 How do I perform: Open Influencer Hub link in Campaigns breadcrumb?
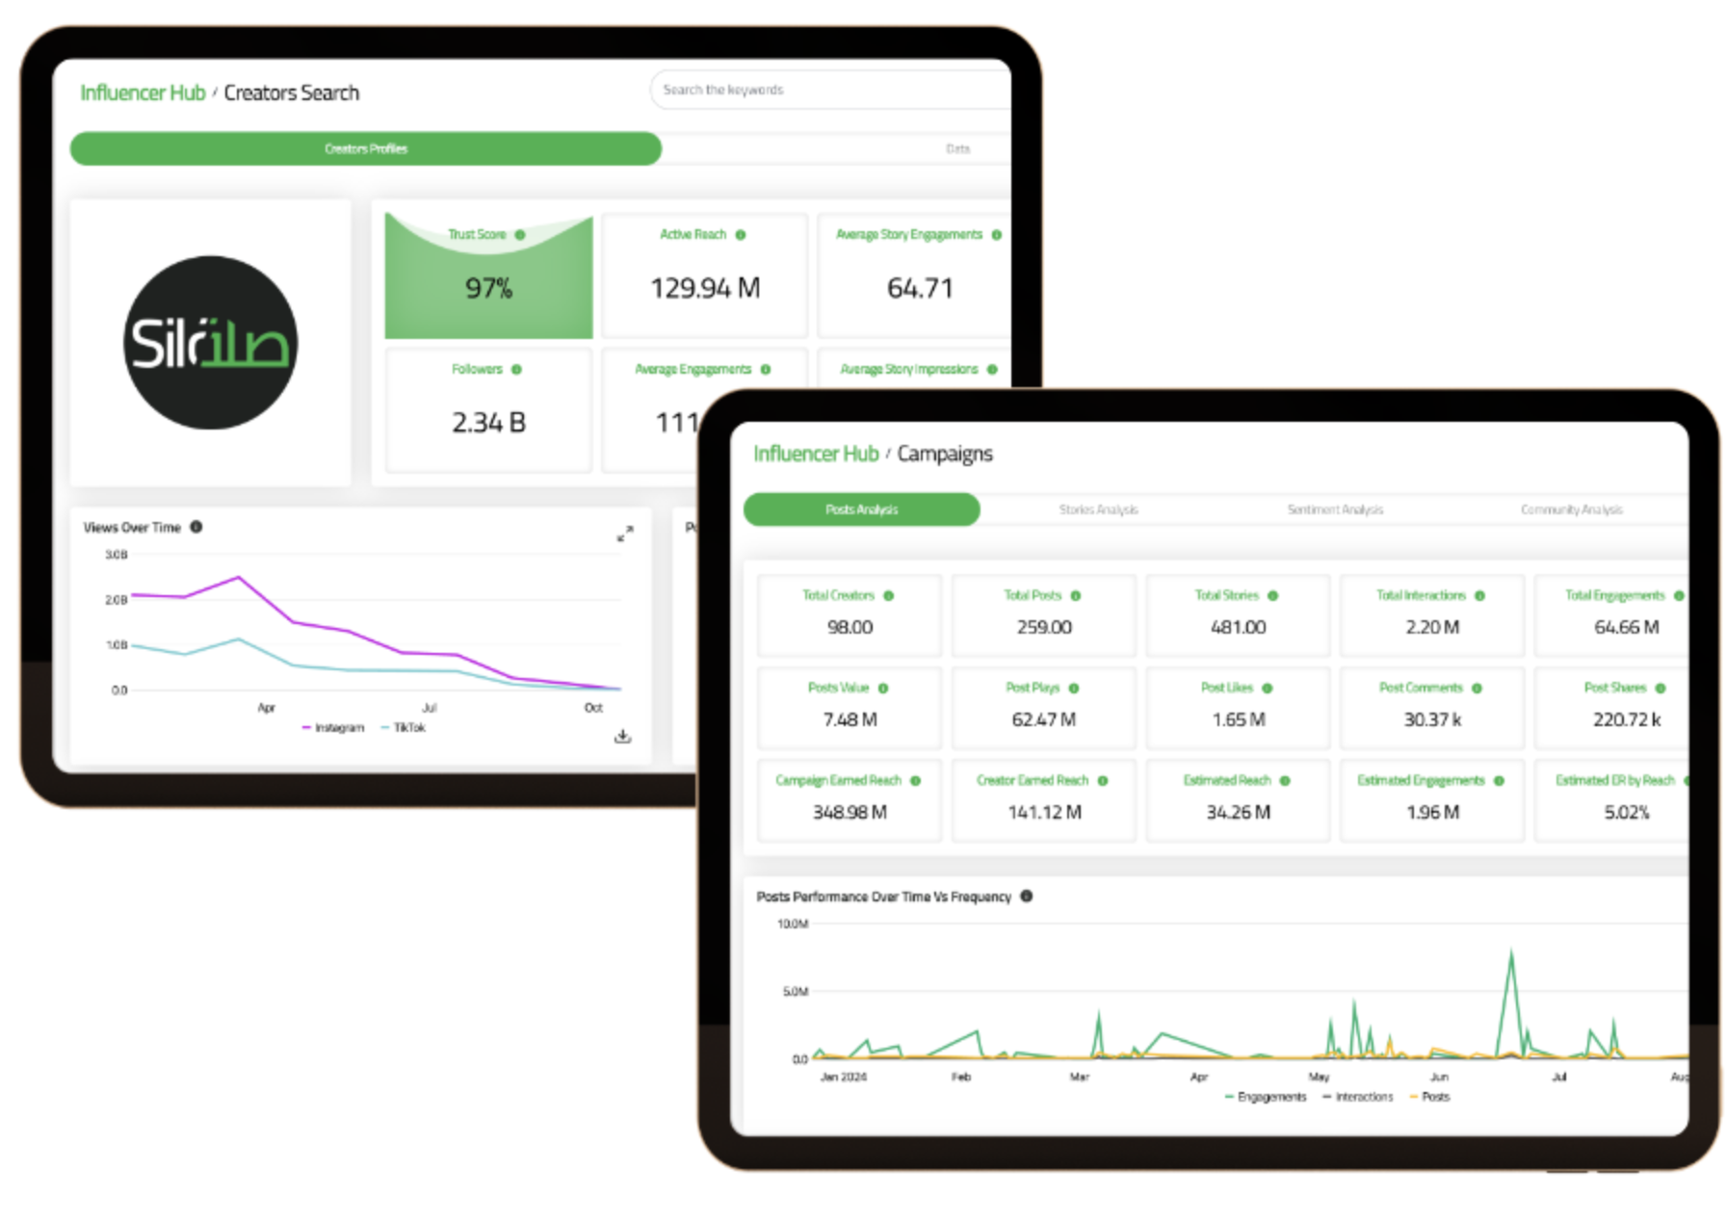(x=816, y=454)
